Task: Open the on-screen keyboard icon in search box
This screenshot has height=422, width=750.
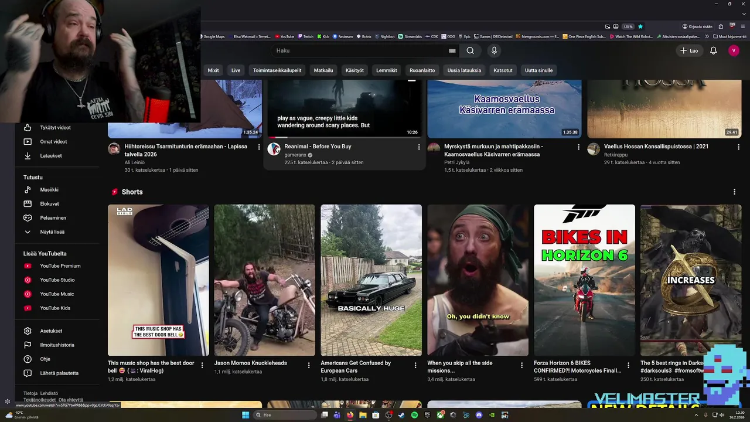Action: point(452,51)
